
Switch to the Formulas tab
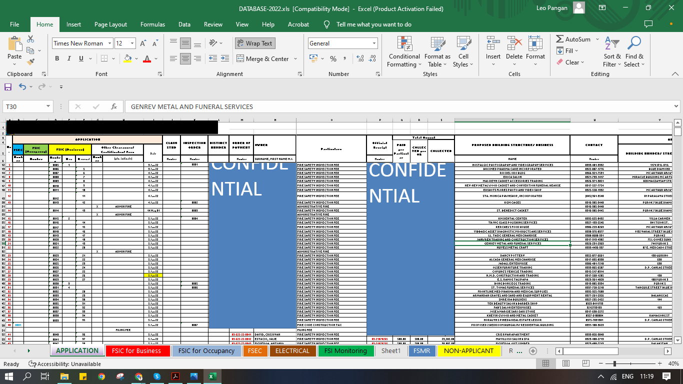point(152,24)
